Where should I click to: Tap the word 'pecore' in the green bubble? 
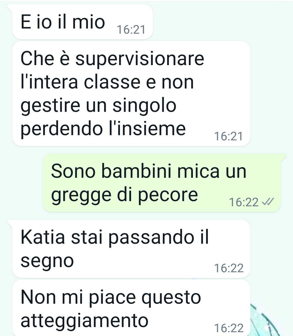tap(168, 195)
